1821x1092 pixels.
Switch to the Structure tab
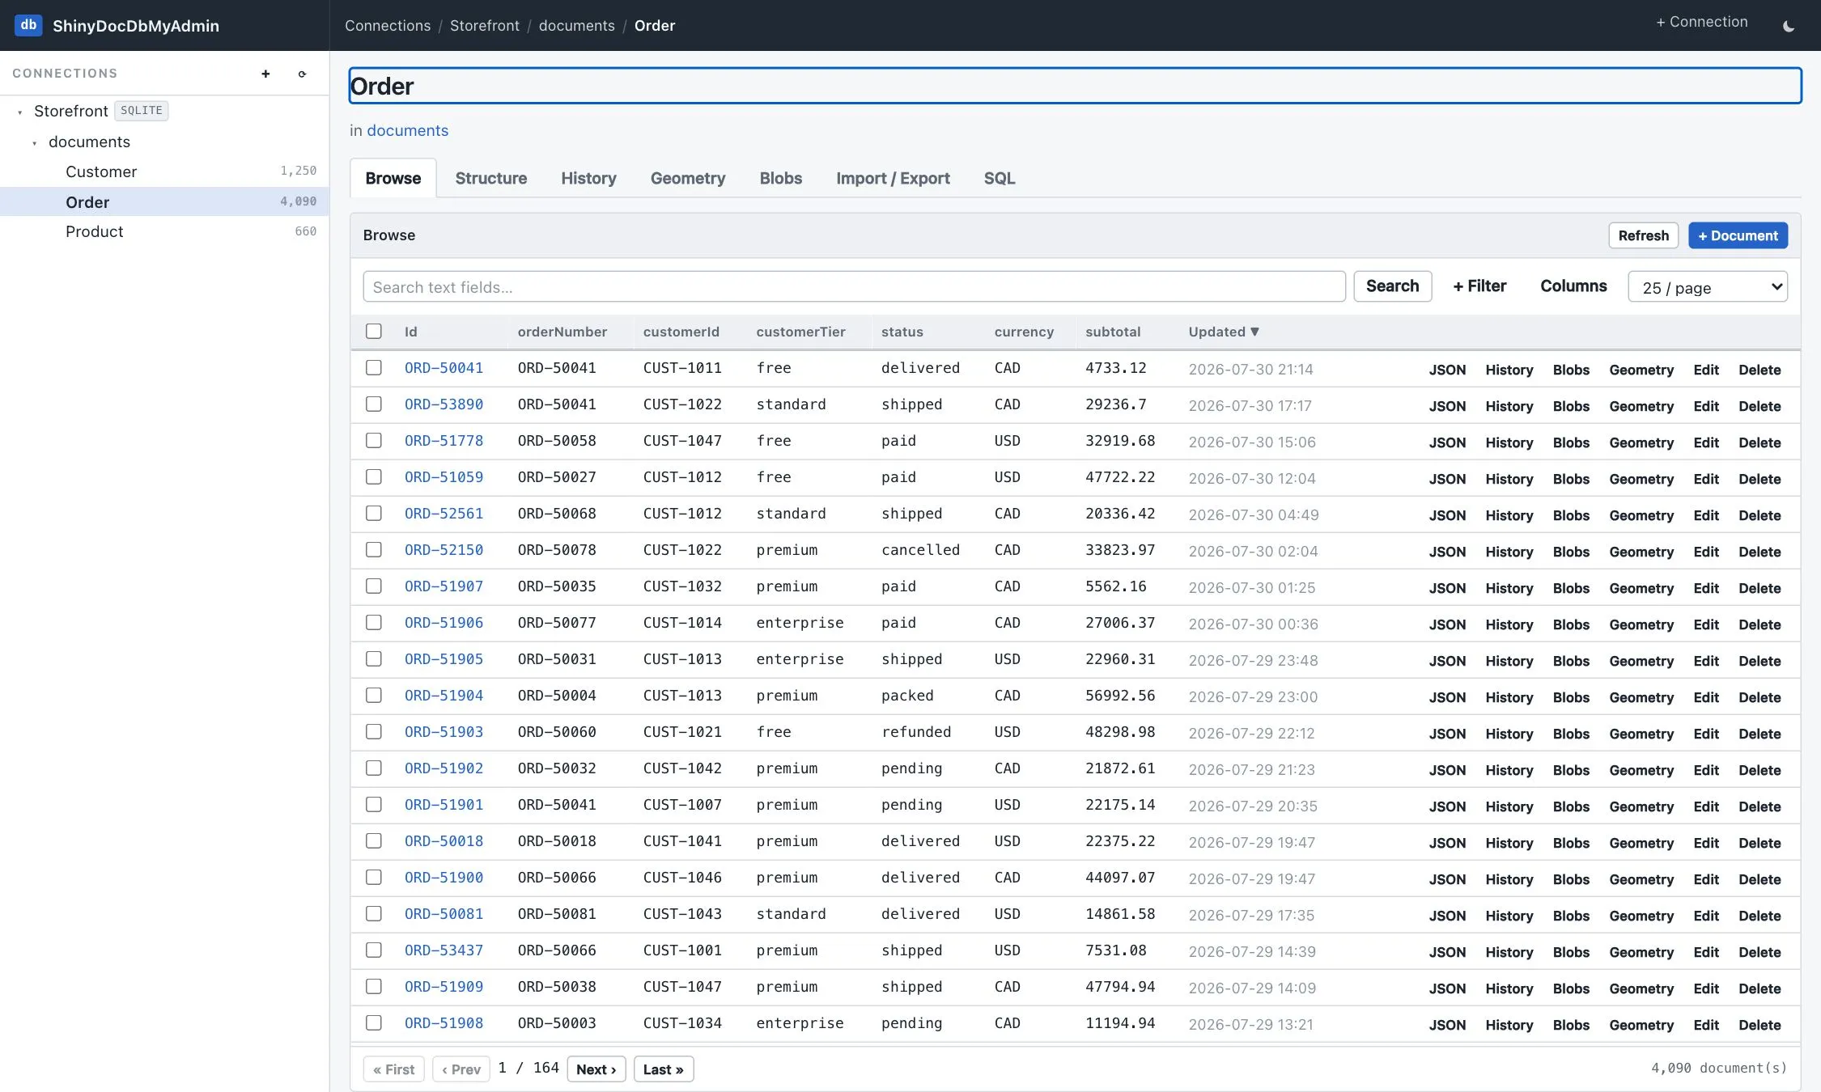coord(490,178)
